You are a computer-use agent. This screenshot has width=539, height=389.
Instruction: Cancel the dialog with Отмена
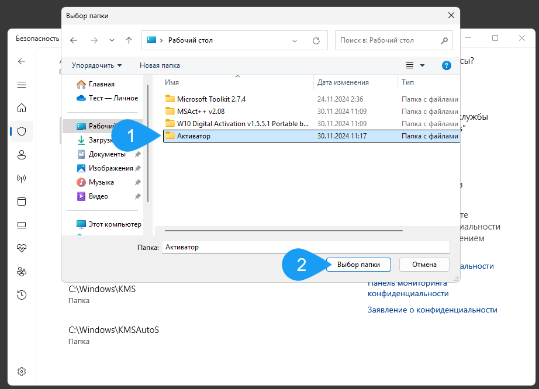pyautogui.click(x=424, y=264)
